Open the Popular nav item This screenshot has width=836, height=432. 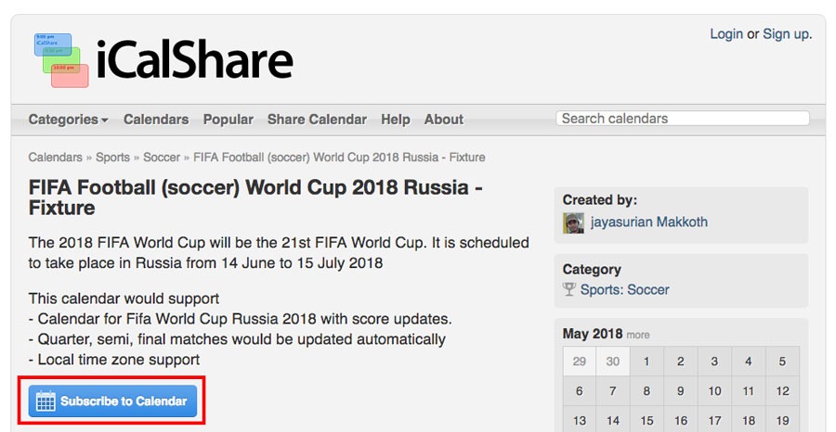tap(228, 120)
